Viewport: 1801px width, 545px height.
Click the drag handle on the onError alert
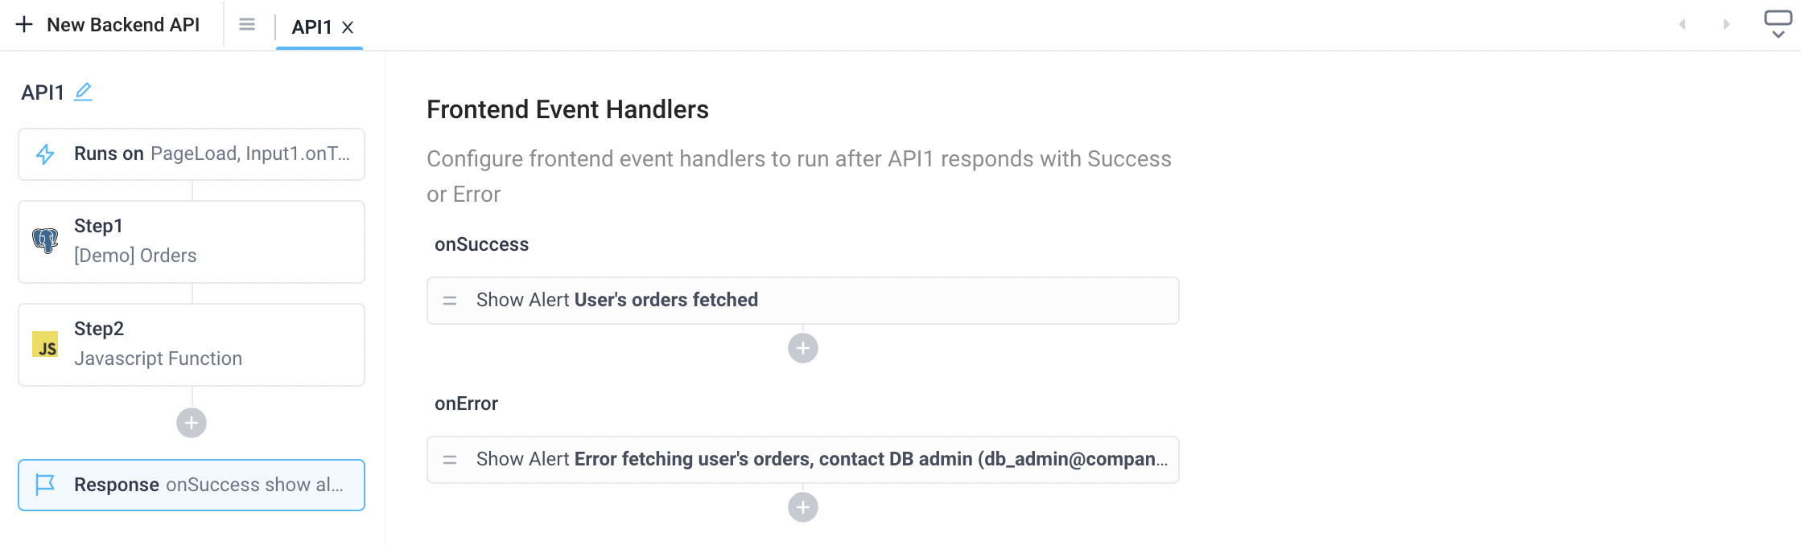pos(448,460)
